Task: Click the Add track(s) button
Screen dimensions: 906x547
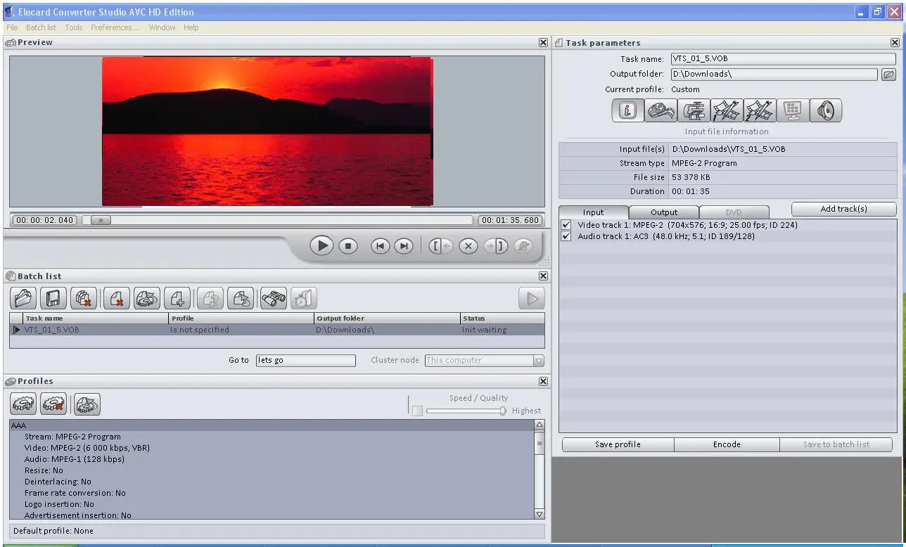Action: click(x=844, y=209)
